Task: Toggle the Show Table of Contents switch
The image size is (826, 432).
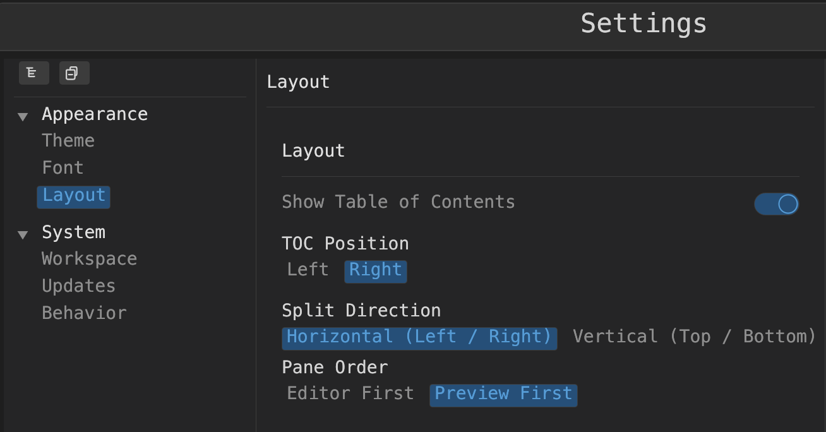Action: coord(776,203)
